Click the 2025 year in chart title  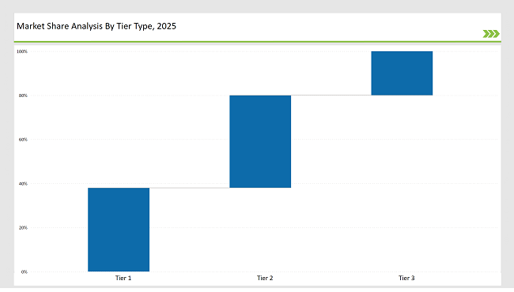pos(166,26)
